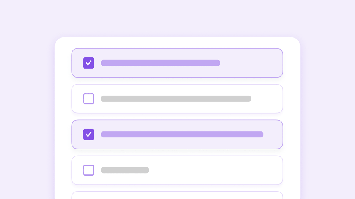The width and height of the screenshot is (355, 199).
Task: Select the second row's blank area right of label
Action: click(x=266, y=98)
